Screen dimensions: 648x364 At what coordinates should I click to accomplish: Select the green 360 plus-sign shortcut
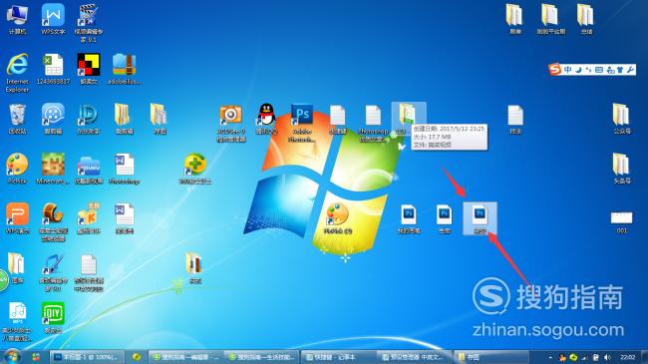195,169
